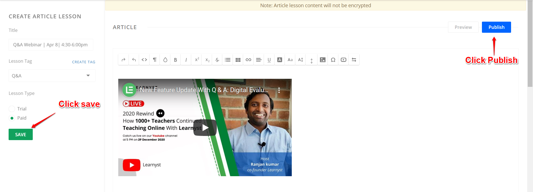Insert a hyperlink with chain icon
The height and width of the screenshot is (192, 533).
248,60
